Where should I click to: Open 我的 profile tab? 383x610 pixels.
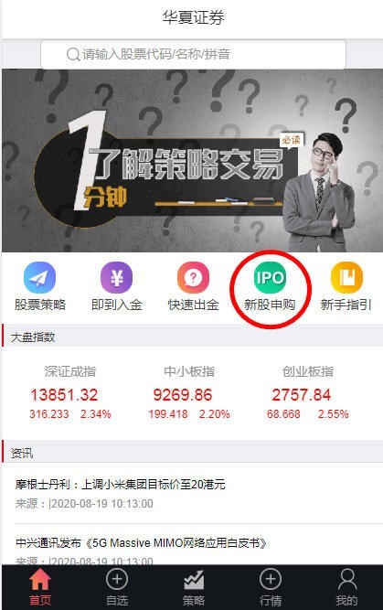click(346, 587)
